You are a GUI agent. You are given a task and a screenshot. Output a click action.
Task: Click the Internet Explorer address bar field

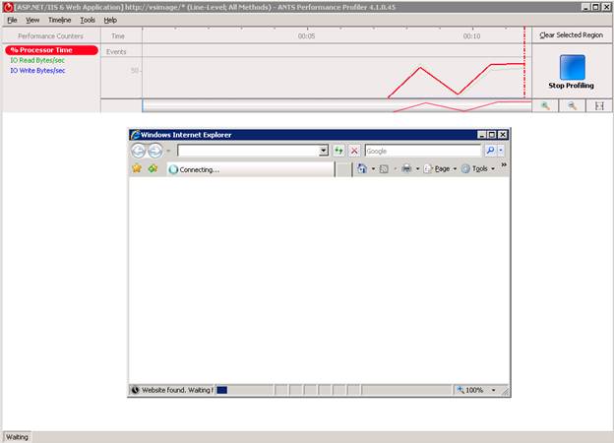pyautogui.click(x=248, y=151)
